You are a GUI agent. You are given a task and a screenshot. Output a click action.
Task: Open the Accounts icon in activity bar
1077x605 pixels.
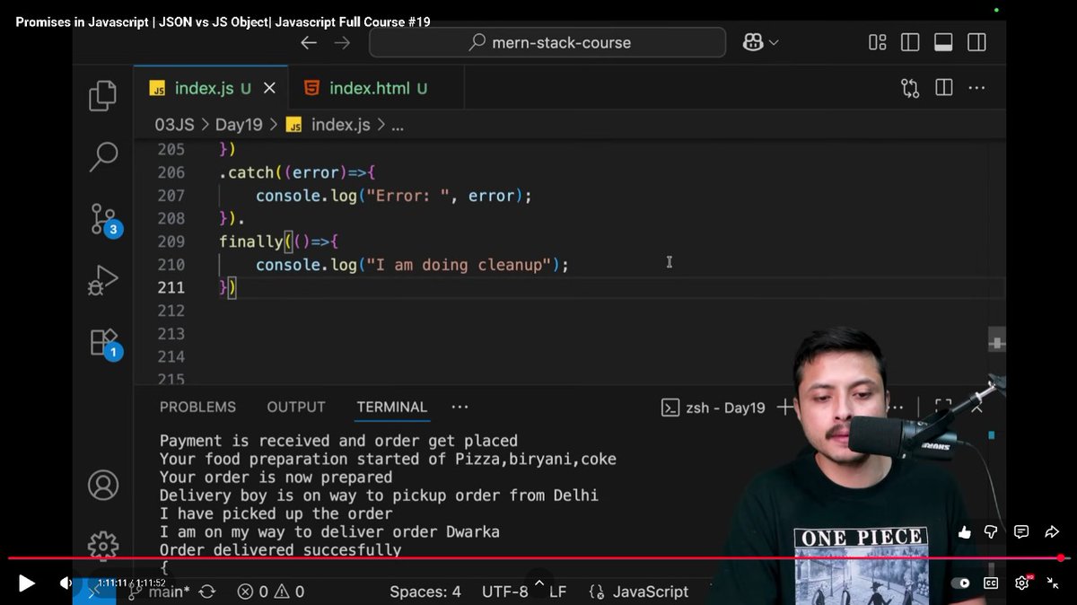(x=103, y=485)
